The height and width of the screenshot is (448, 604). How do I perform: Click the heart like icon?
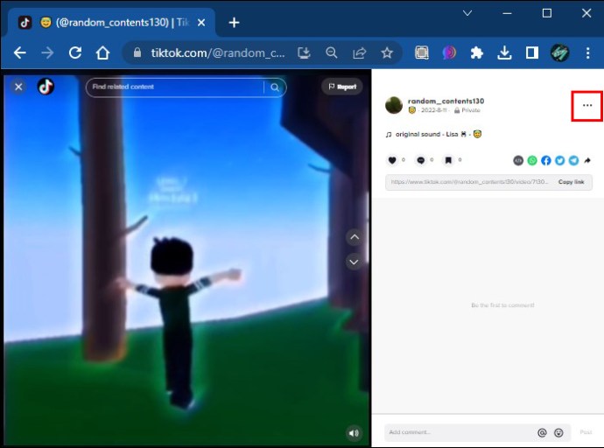pyautogui.click(x=392, y=160)
